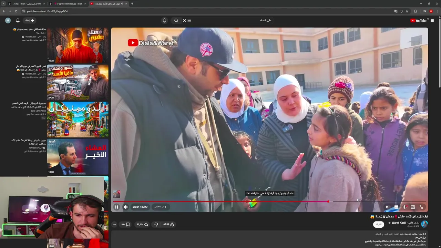441x248 pixels.
Task: Subscribe to Waref Katbi channel
Action: pos(379,224)
